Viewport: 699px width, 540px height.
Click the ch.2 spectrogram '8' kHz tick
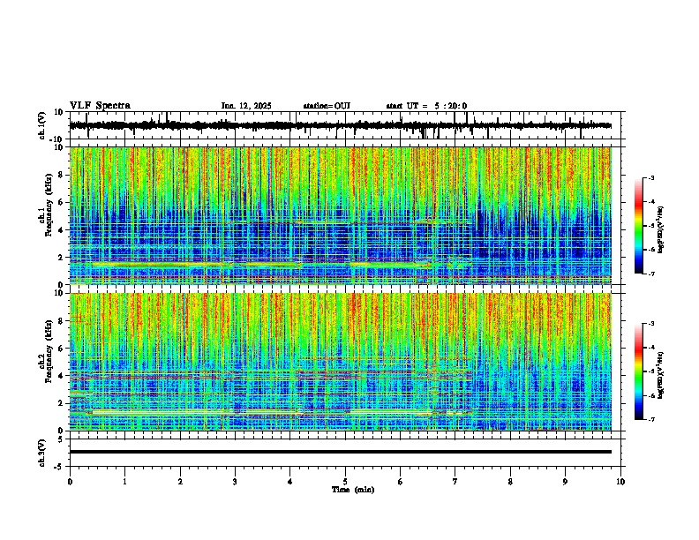coord(62,321)
